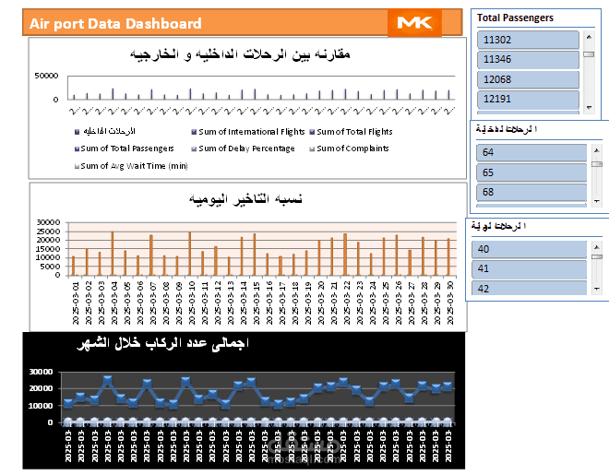The image size is (609, 475).
Task: Click 2025-03-01 axis label in orange chart
Action: 76,303
